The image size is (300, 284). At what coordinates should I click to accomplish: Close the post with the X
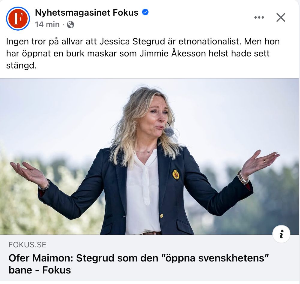click(281, 17)
